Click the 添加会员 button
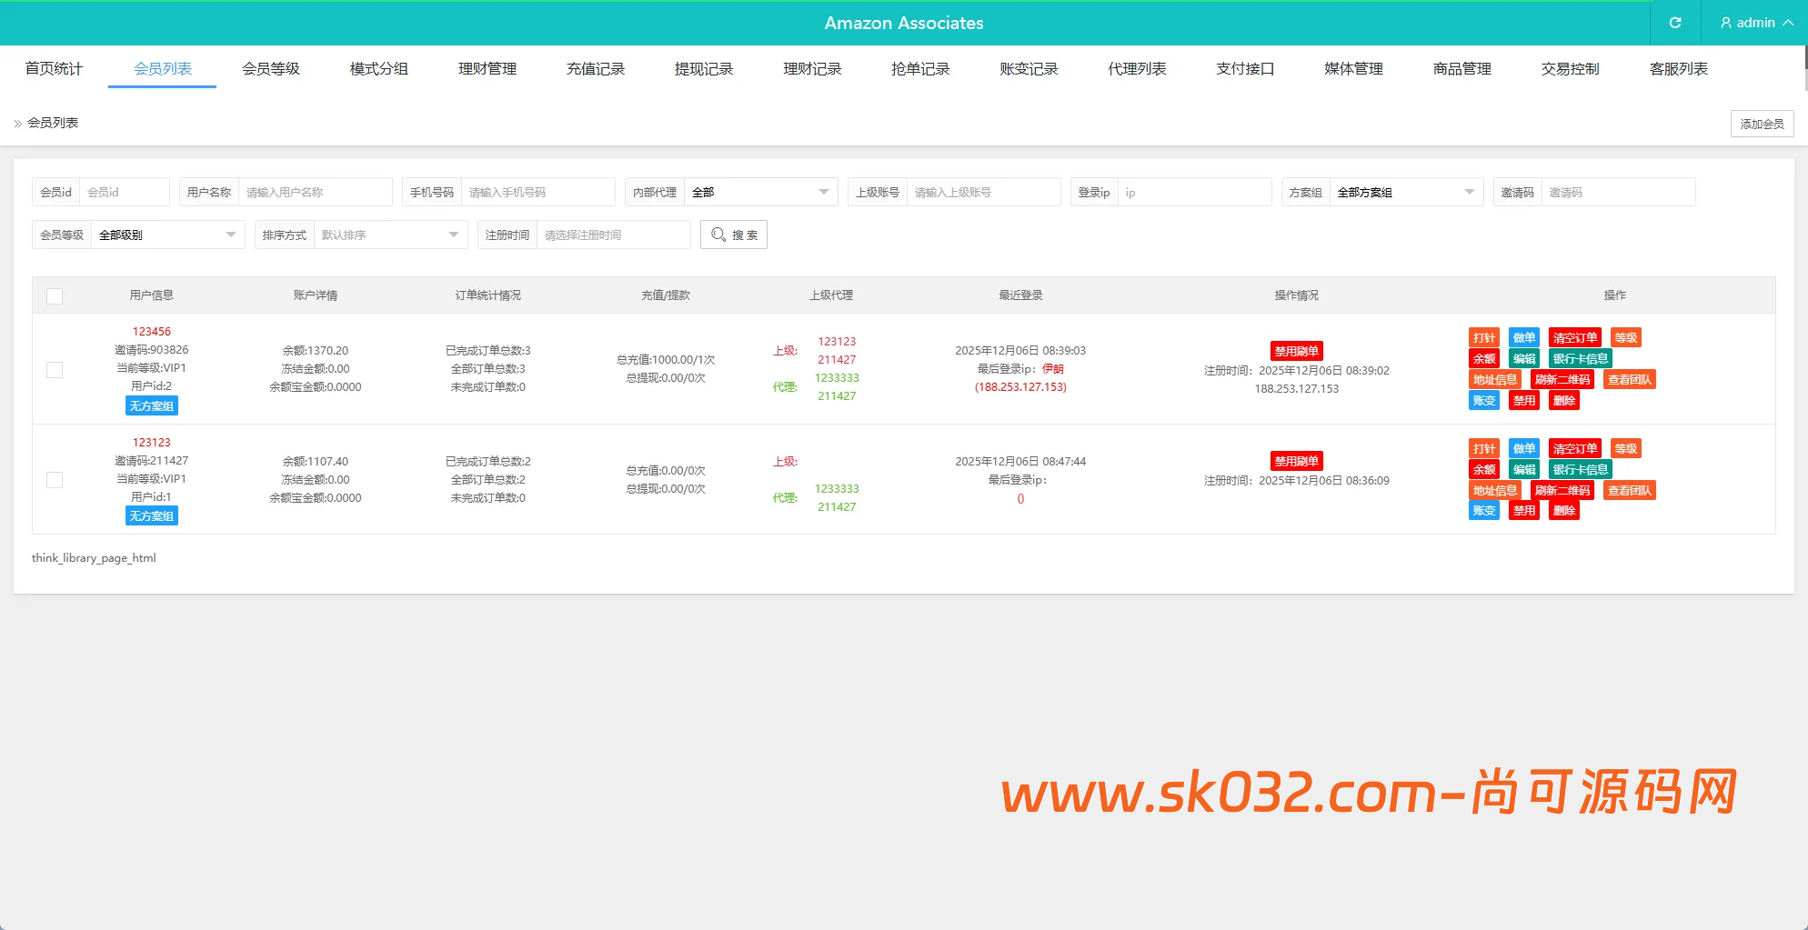This screenshot has height=930, width=1808. [x=1762, y=124]
